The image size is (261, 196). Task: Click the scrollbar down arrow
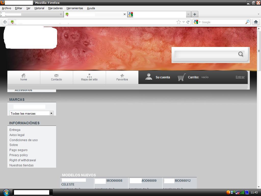click(259, 187)
